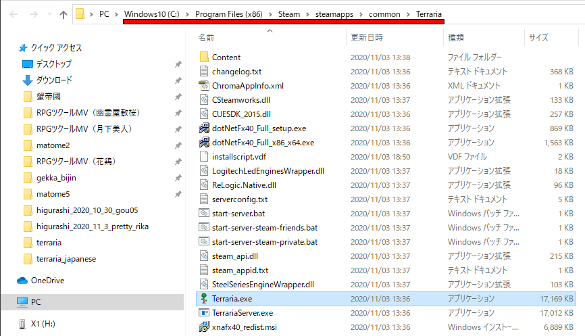Click the xnafx40_redist.msi installer icon
Image resolution: width=585 pixels, height=336 pixels.
204,327
